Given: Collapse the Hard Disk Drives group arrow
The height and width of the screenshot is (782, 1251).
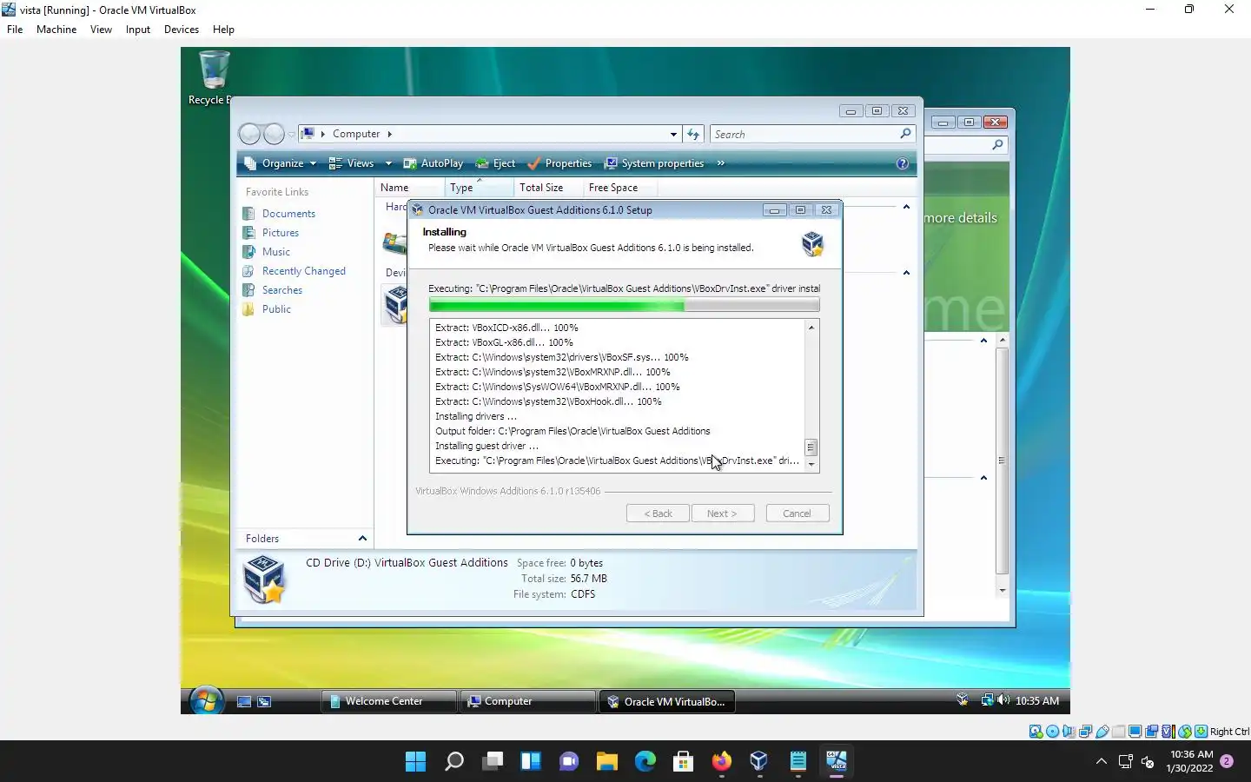Looking at the screenshot, I should pyautogui.click(x=906, y=207).
